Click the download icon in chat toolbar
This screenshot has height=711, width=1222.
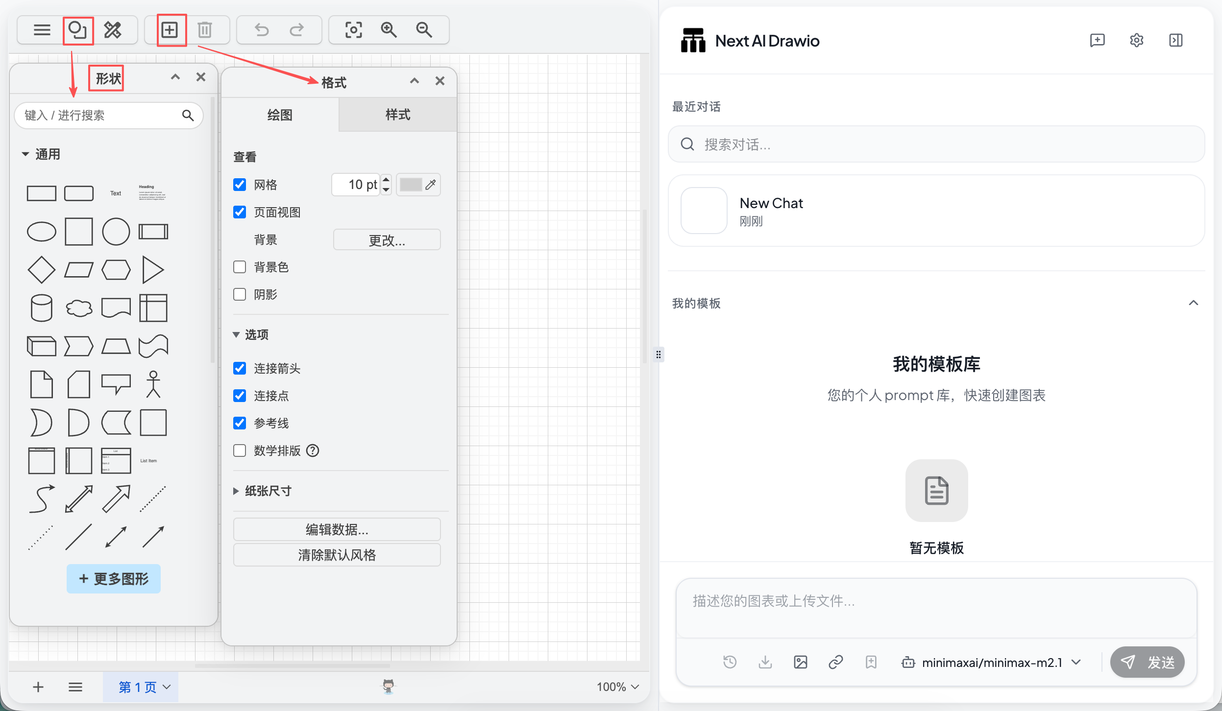coord(765,662)
